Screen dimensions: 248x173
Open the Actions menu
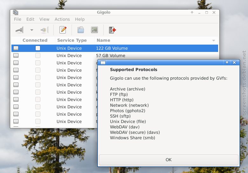(x=62, y=19)
